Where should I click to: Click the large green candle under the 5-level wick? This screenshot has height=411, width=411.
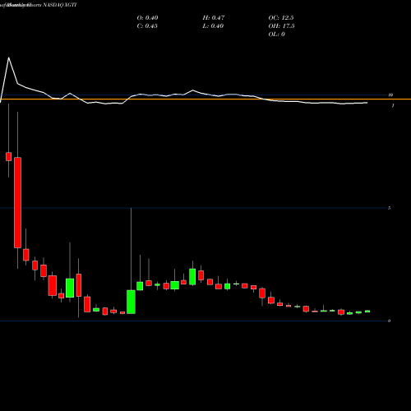(x=131, y=302)
